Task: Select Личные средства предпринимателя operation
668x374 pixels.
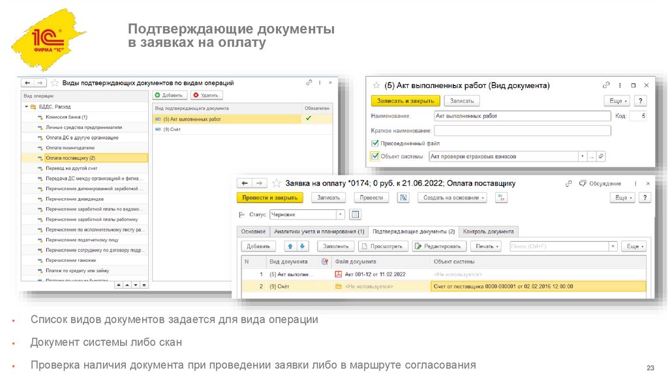Action: pyautogui.click(x=83, y=127)
